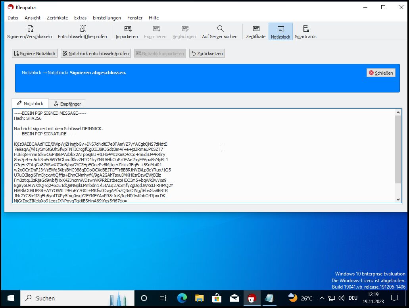This screenshot has height=308, width=409.
Task: Click the Smartcards toolbar icon
Action: 305,29
